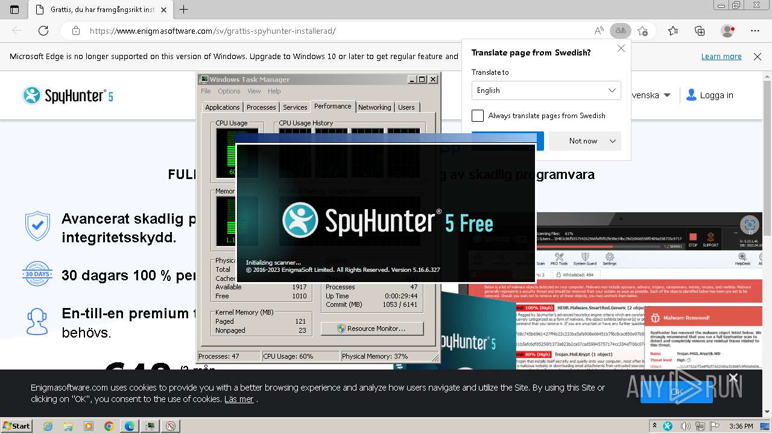Viewport: 772px width, 434px height.
Task: Dismiss the Edge unsupported notification bar
Action: (x=758, y=57)
